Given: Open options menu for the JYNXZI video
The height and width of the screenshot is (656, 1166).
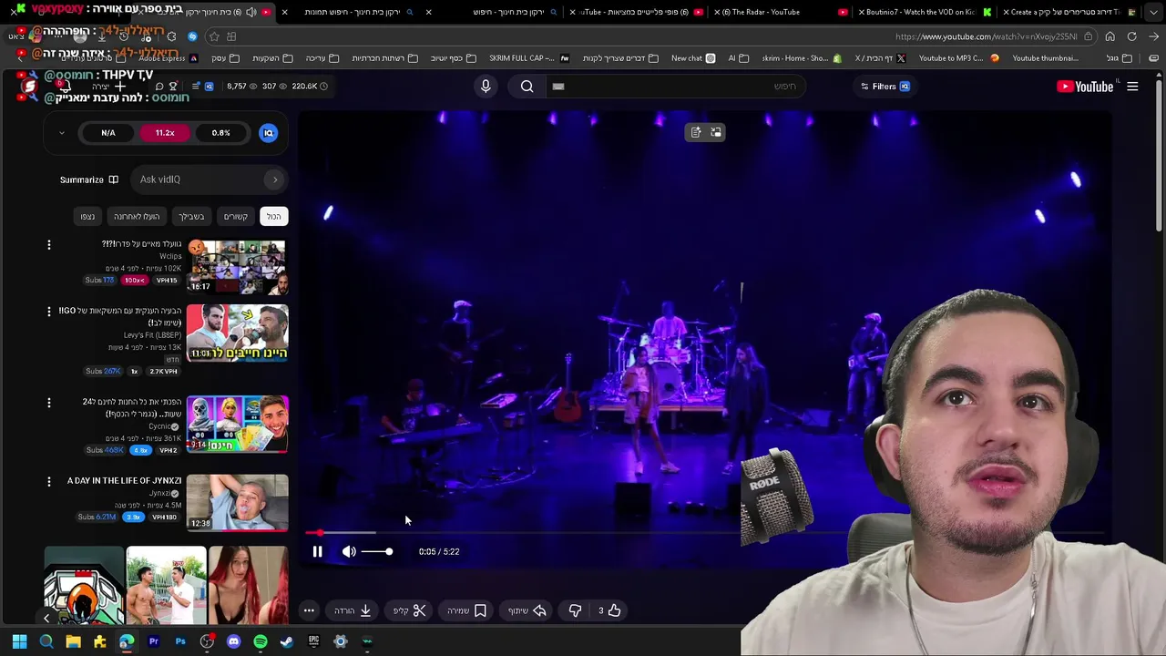Looking at the screenshot, I should pos(49,480).
